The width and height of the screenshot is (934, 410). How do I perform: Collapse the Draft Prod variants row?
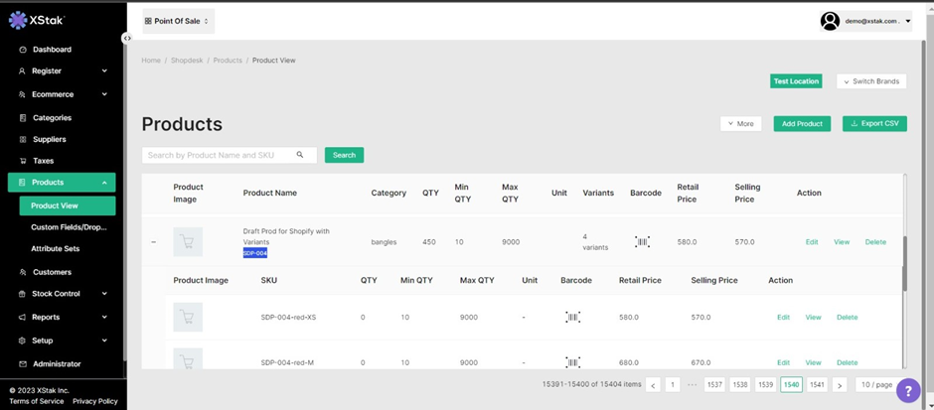(153, 242)
